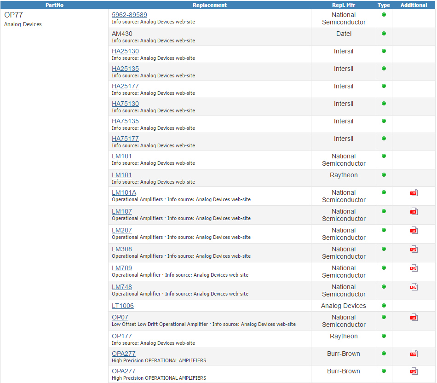Open the OP177 part link
This screenshot has height=383, width=437.
[x=122, y=336]
